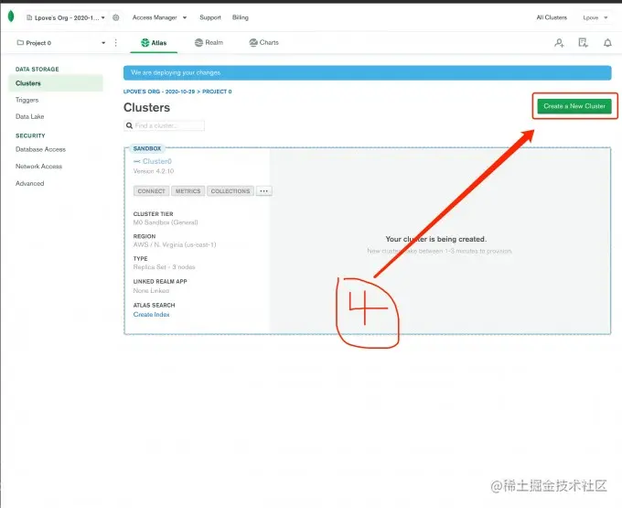The width and height of the screenshot is (622, 508).
Task: Go to All Clusters
Action: [x=552, y=17]
